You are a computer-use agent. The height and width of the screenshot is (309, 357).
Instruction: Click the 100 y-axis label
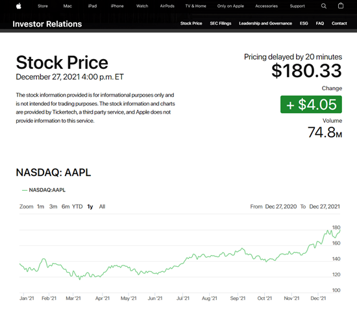click(x=336, y=290)
